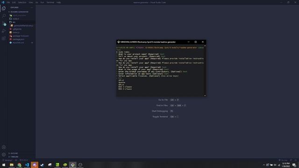Viewport: 299px width, 168px height.
Task: Open File Explorer from the taskbar
Action: [x=12, y=165]
